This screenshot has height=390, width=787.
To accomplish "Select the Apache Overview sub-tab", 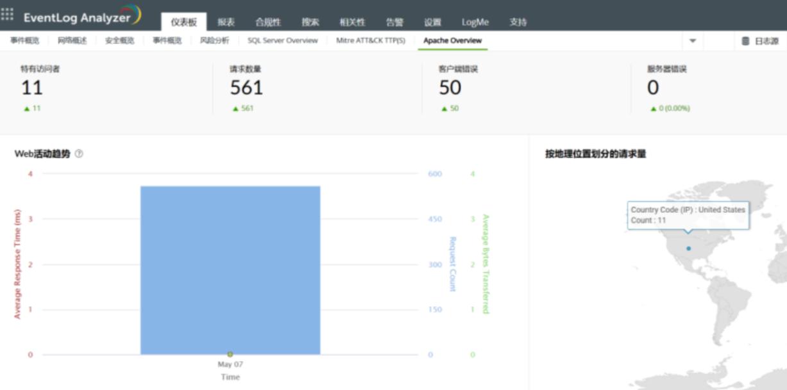I will click(453, 40).
